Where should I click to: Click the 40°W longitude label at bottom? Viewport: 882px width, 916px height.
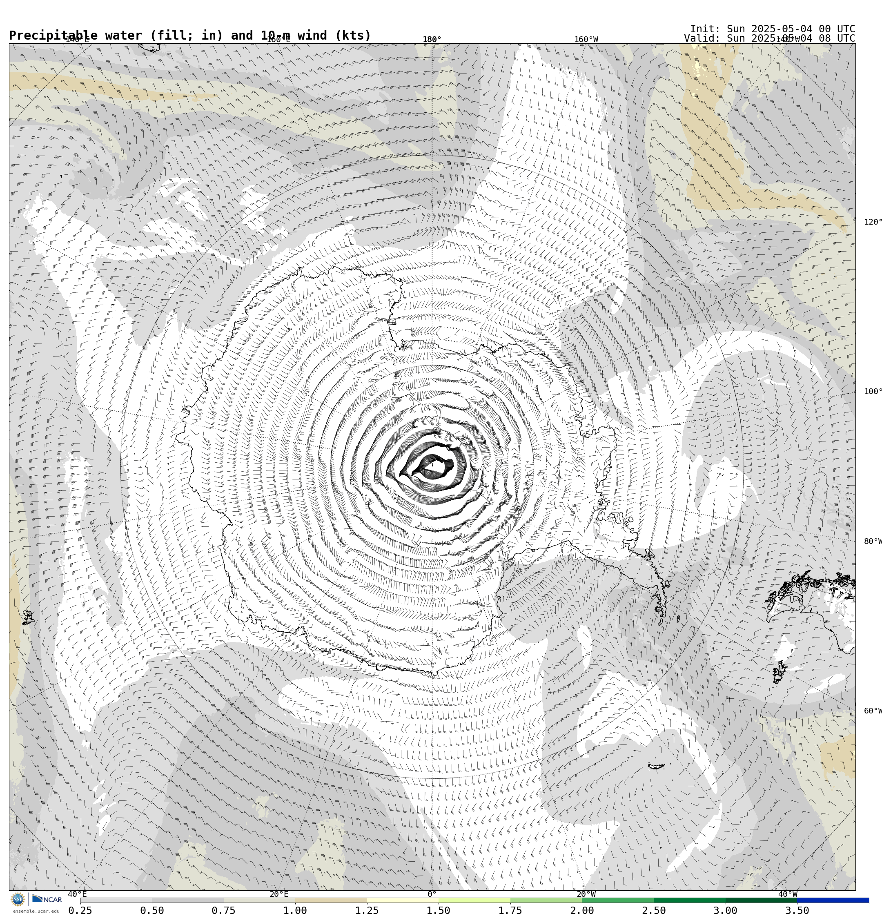coord(788,894)
